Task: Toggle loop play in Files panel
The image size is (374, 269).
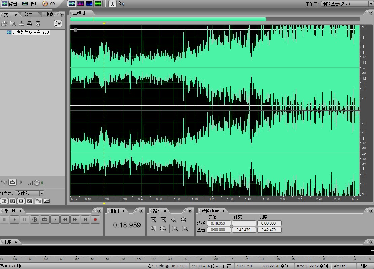Action: [12, 182]
